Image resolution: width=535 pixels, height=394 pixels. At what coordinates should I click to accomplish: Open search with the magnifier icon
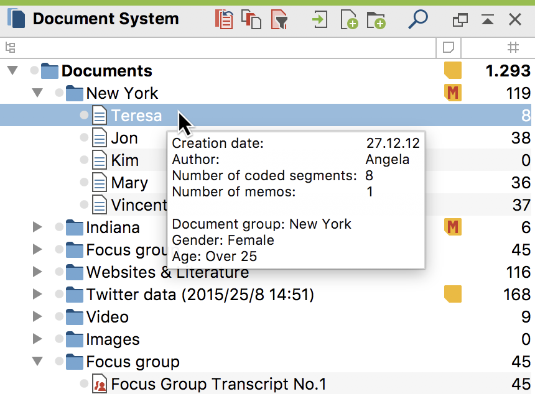pyautogui.click(x=418, y=19)
